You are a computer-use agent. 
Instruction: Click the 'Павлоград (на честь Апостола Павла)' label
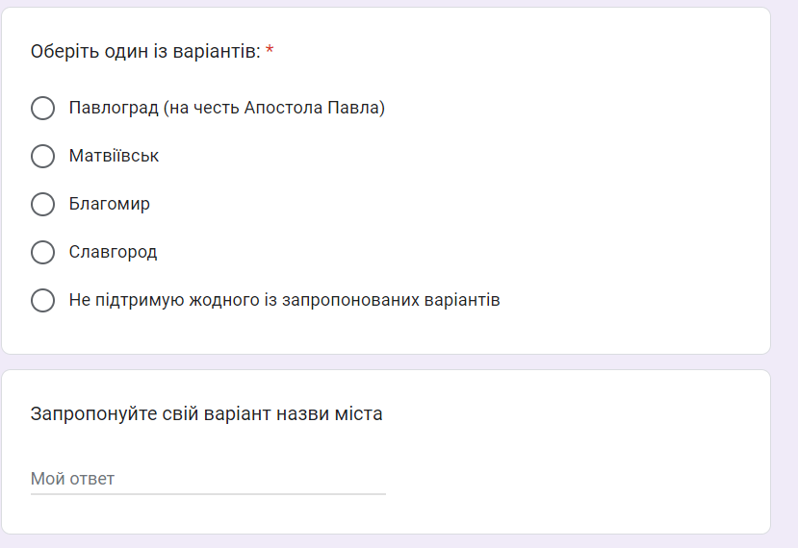(x=226, y=108)
